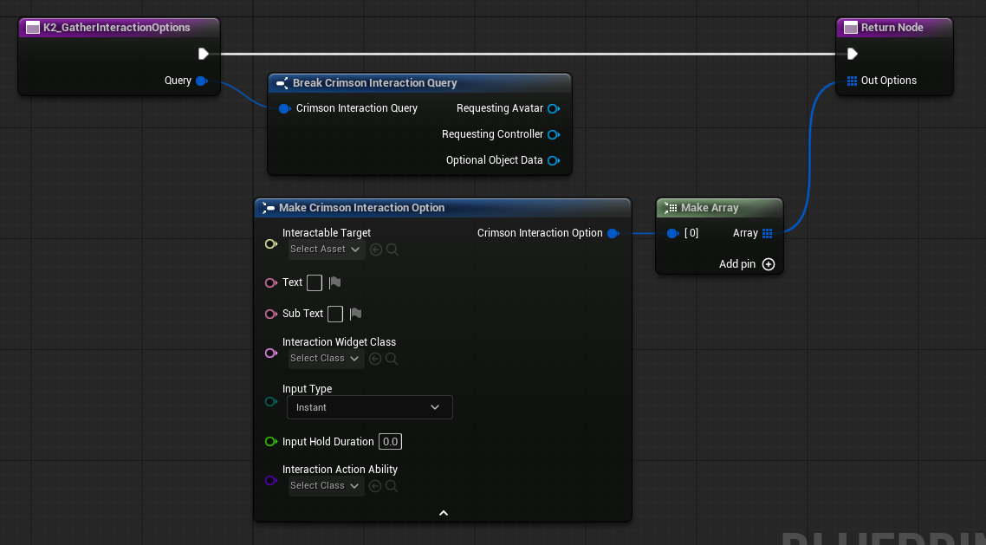This screenshot has width=986, height=545.
Task: Browse Interaction Widget Class with magnifier icon
Action: pyautogui.click(x=391, y=359)
